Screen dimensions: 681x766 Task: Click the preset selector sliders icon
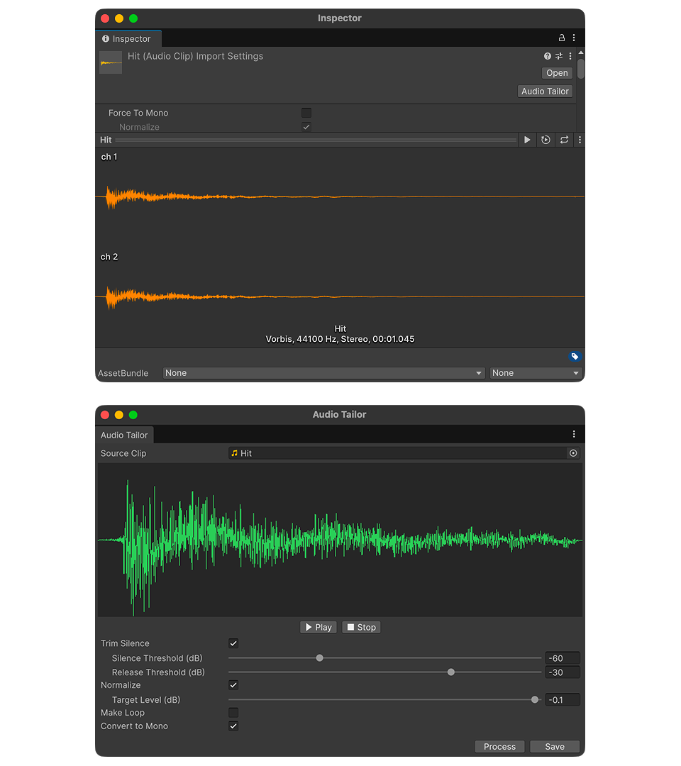point(559,56)
